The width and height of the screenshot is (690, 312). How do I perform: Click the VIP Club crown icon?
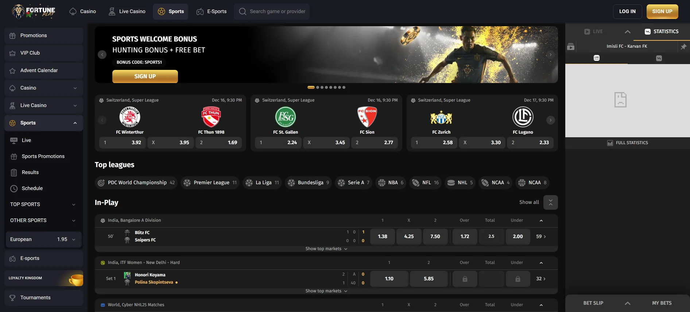[12, 53]
